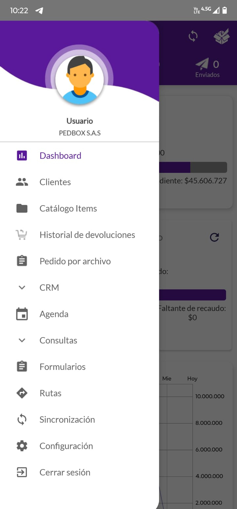Tap the Sincronización arrows icon in the menu
The image size is (237, 509).
point(22,420)
